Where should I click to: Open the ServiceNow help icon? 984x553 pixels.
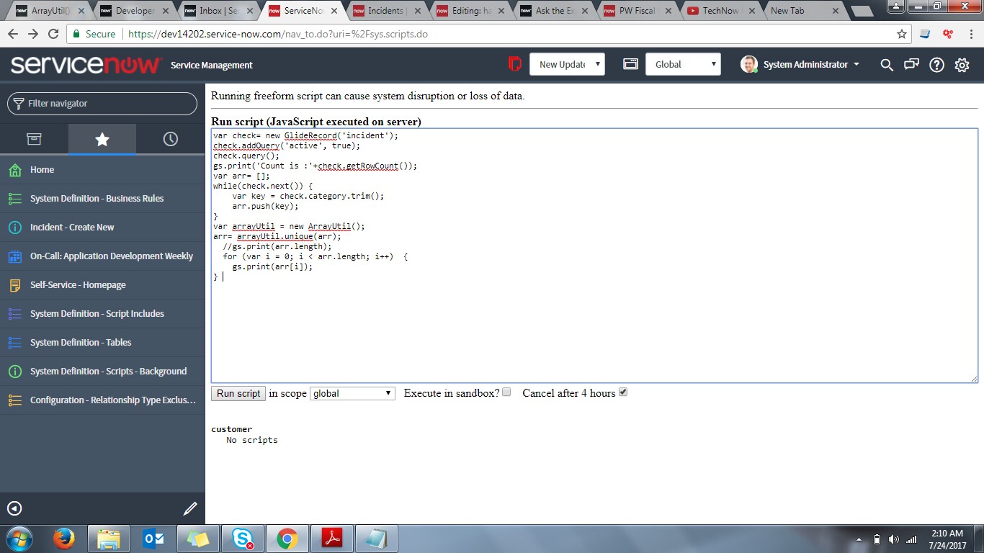pyautogui.click(x=936, y=65)
